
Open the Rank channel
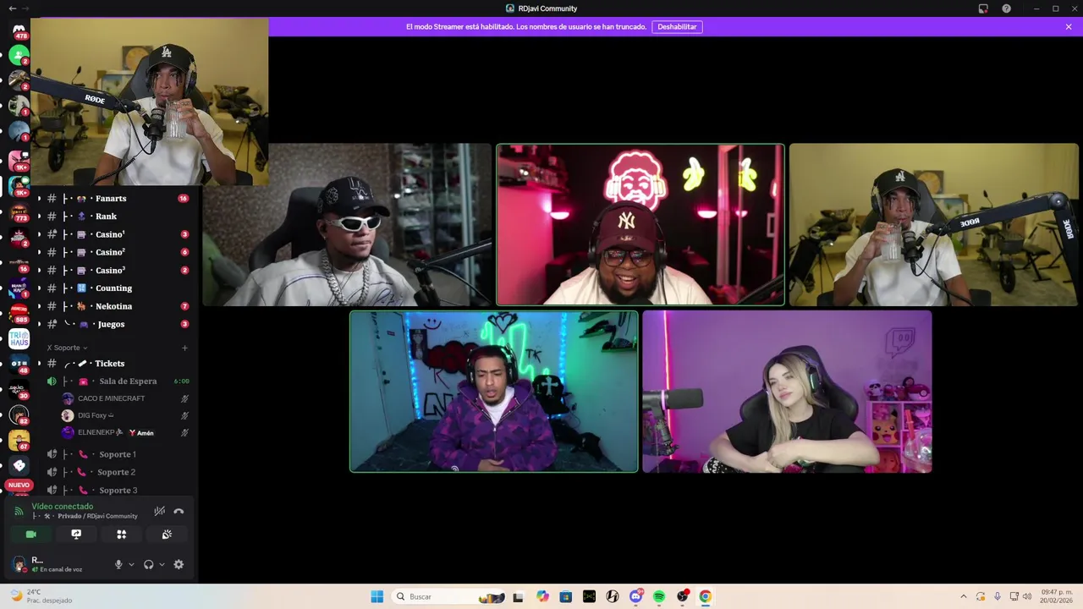click(x=107, y=217)
